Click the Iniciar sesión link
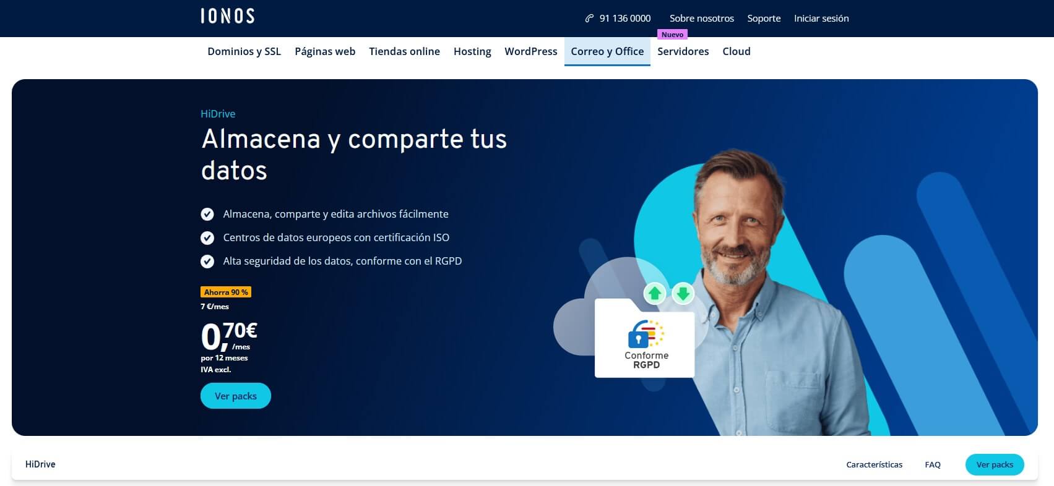Screen dimensions: 1054x486 coord(821,19)
